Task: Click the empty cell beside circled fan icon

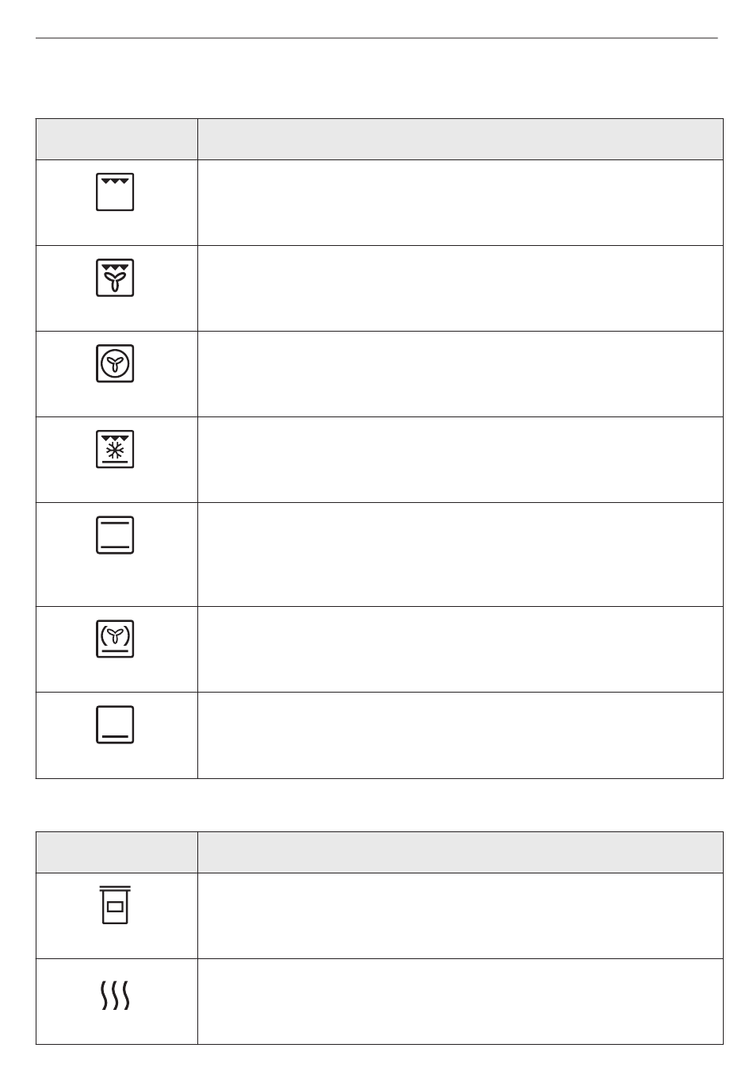Action: pos(461,374)
